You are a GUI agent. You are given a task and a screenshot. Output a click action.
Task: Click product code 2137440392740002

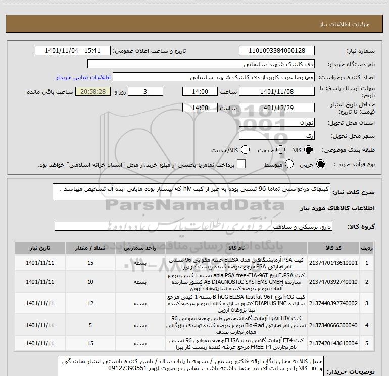pos(333,303)
